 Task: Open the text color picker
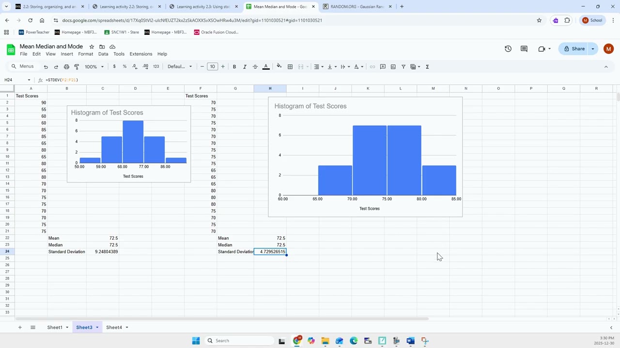266,67
